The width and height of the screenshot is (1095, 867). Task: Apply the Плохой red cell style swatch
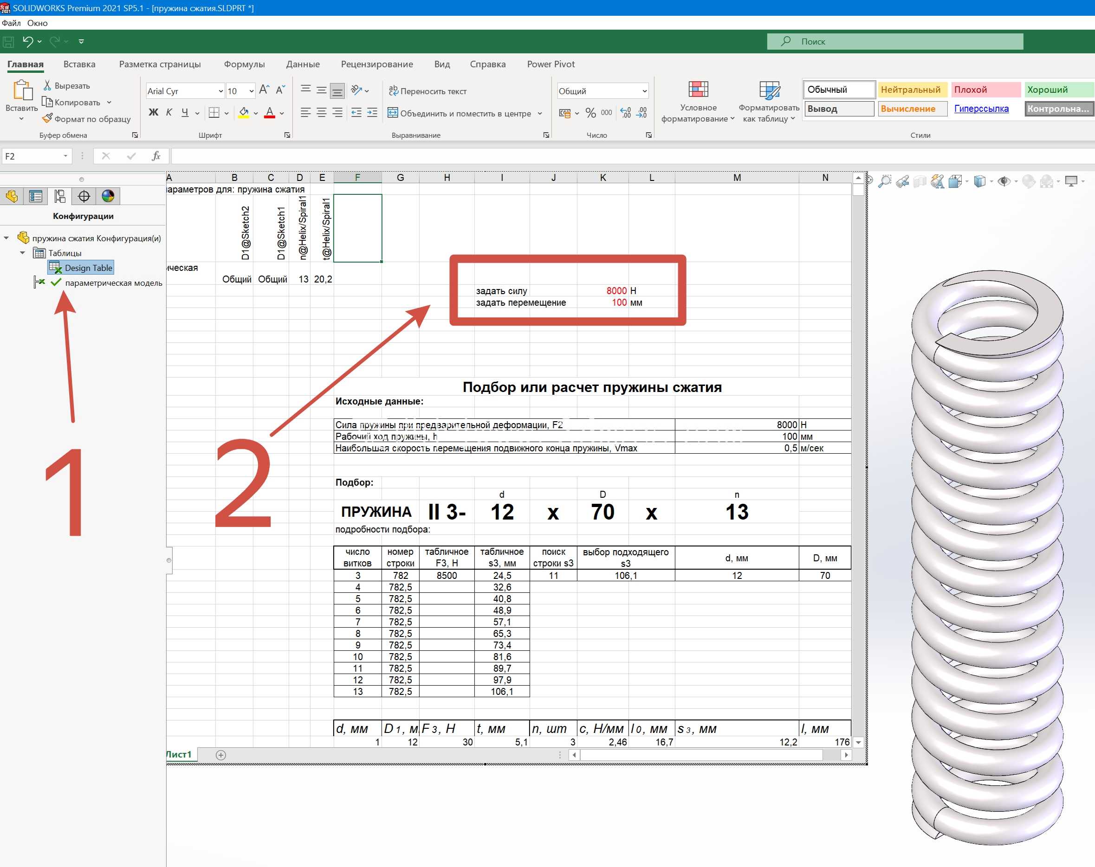(x=986, y=90)
